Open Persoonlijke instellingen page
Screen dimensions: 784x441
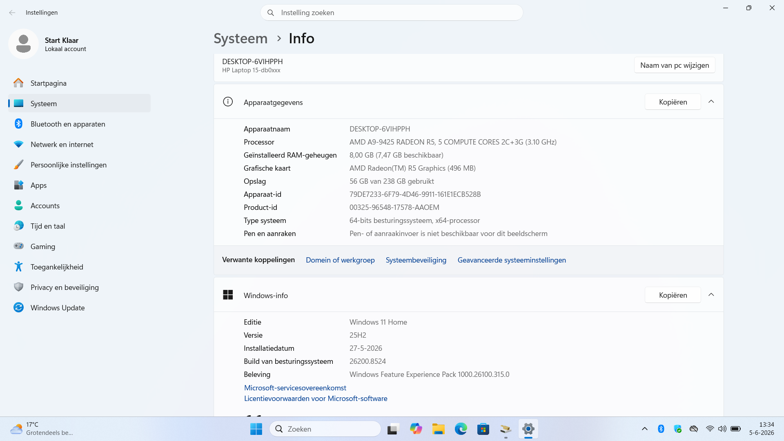pos(79,165)
